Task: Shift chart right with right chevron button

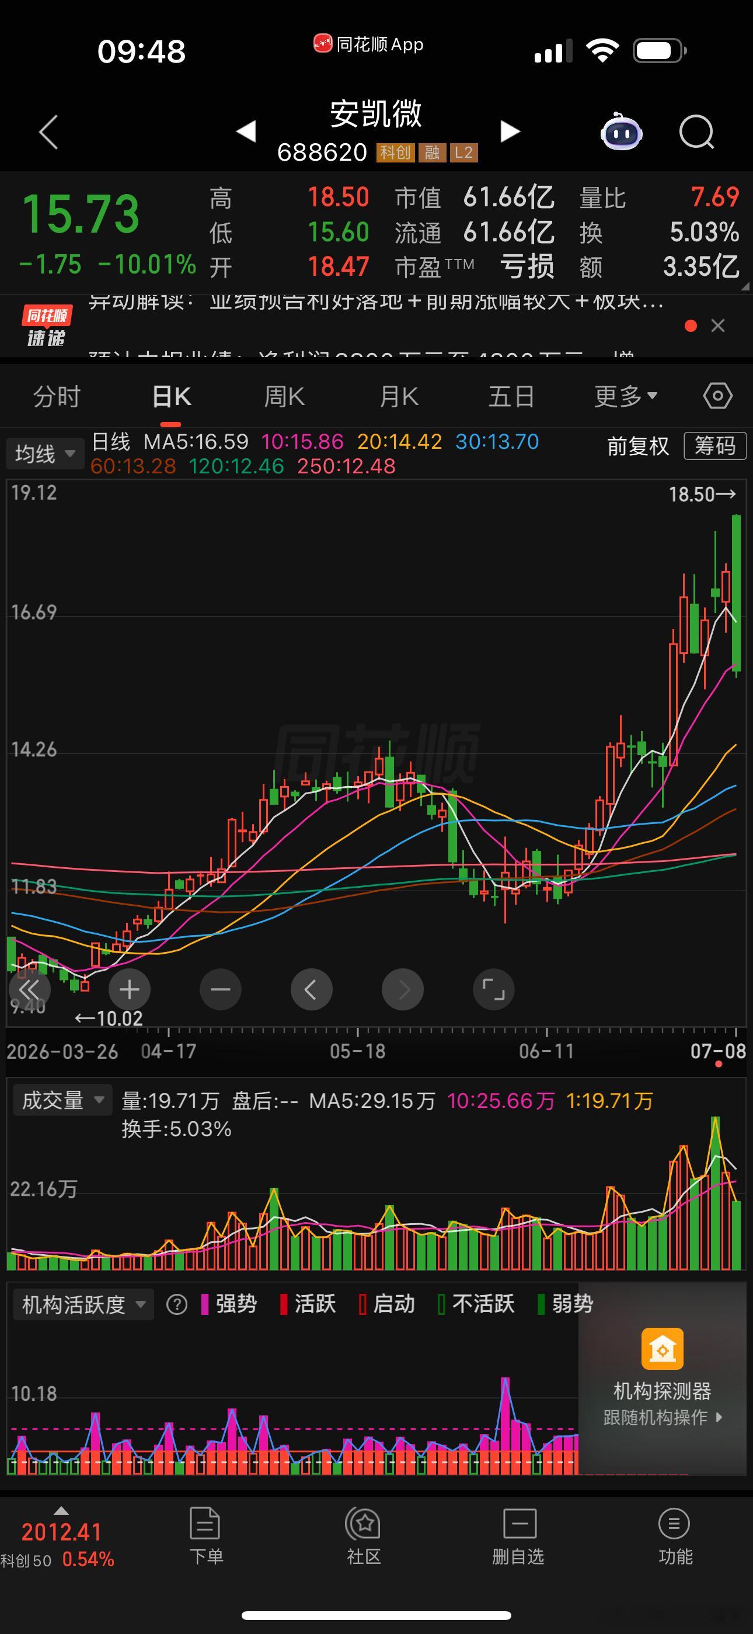Action: (x=403, y=989)
